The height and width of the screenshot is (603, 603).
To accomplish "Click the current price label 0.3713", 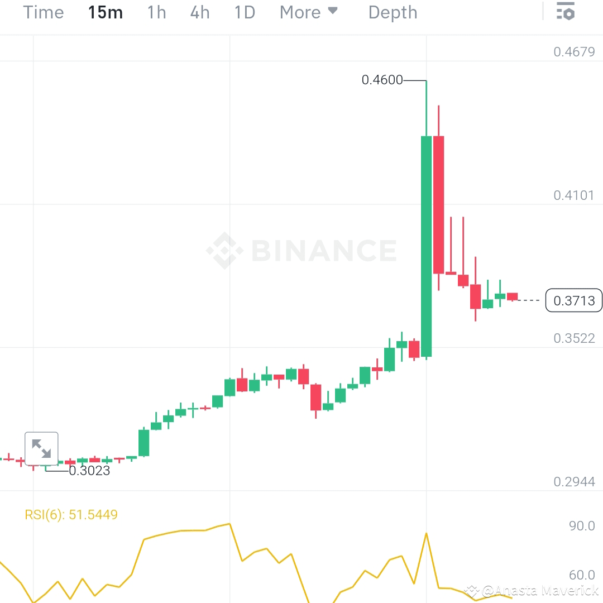I will point(574,300).
